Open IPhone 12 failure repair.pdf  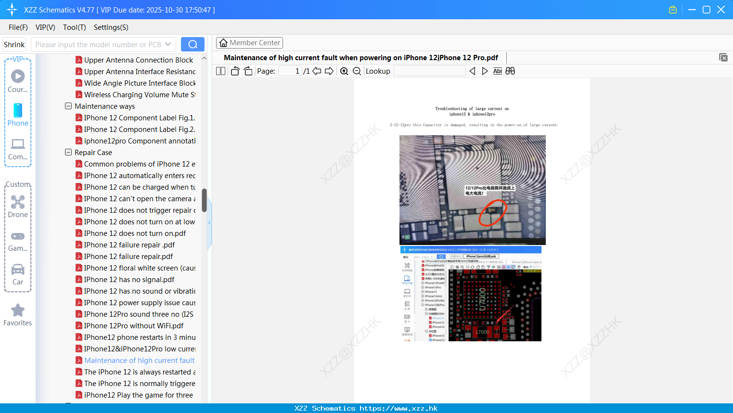pyautogui.click(x=124, y=256)
